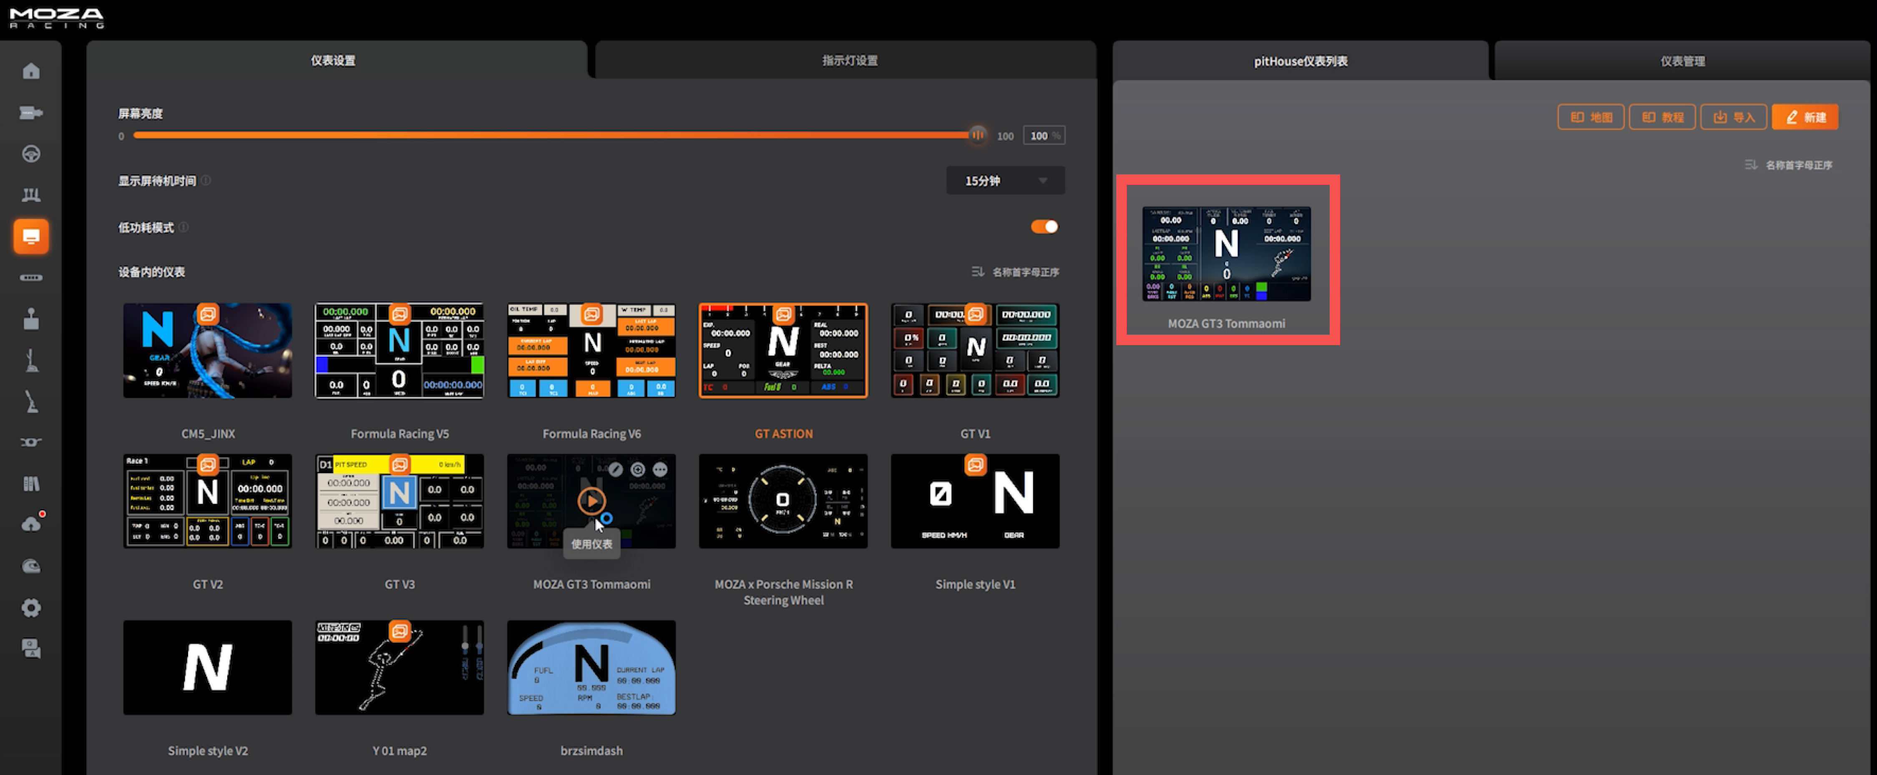The width and height of the screenshot is (1877, 775).
Task: Click the play icon on MOZA GT3 Tommaomi
Action: click(x=591, y=501)
